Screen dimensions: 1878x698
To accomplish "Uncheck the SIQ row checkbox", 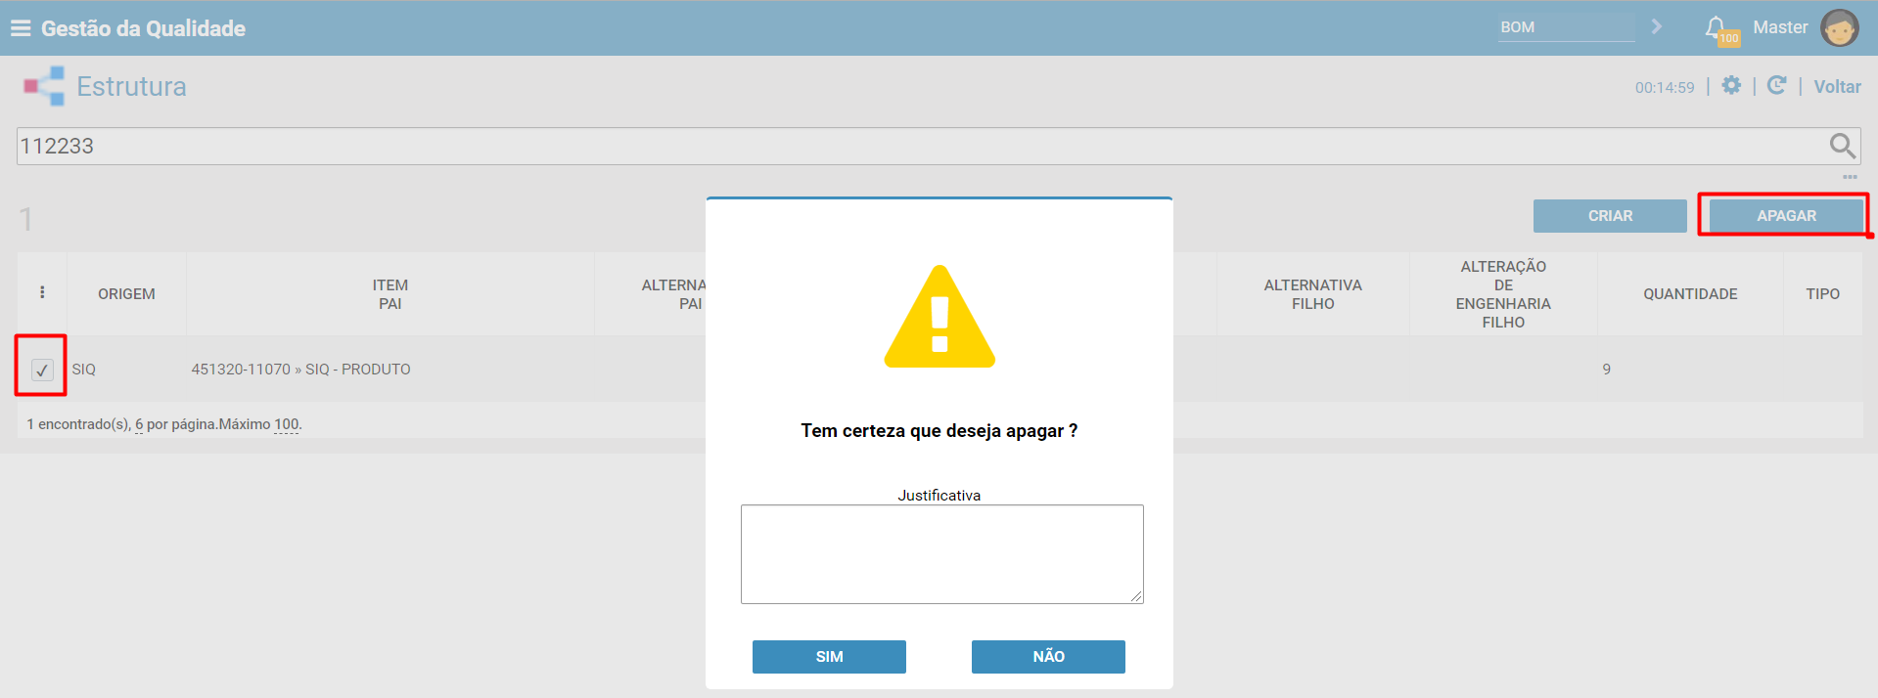I will click(41, 370).
